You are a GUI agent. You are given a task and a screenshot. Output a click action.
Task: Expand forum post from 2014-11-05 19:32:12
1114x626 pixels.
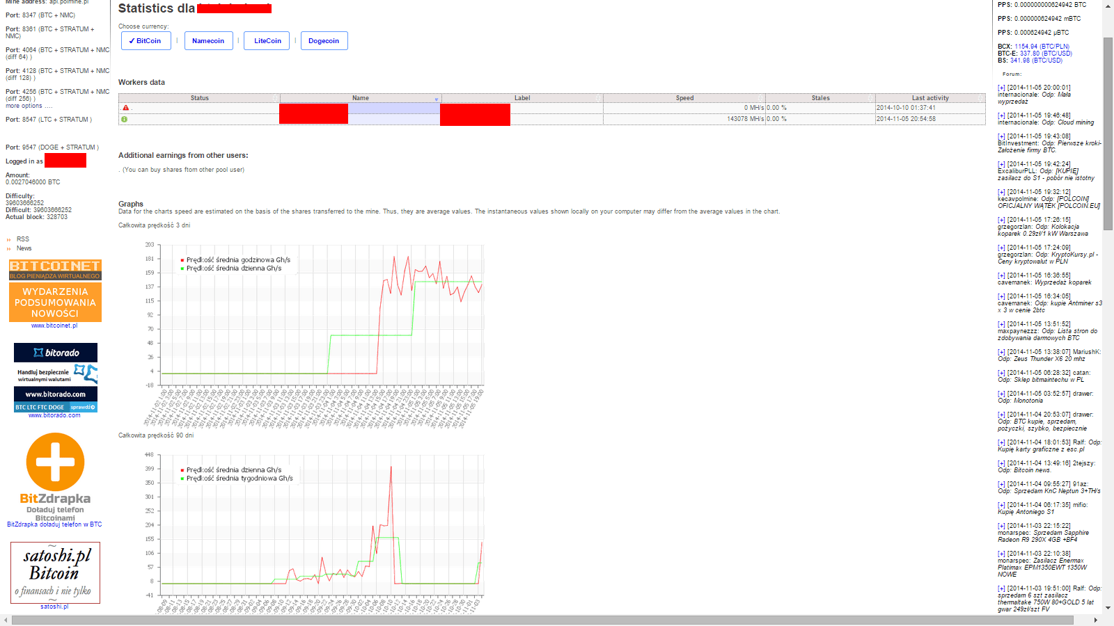(1001, 192)
